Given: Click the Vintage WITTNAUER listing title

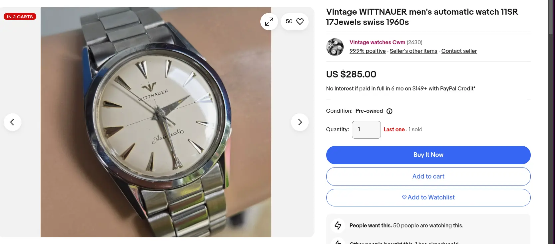Looking at the screenshot, I should point(422,17).
